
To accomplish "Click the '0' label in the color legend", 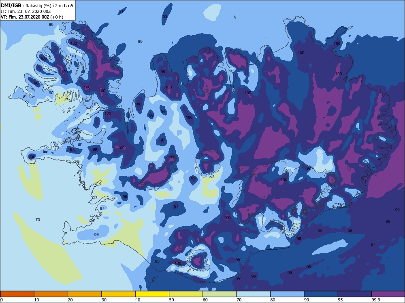I will tap(2, 300).
